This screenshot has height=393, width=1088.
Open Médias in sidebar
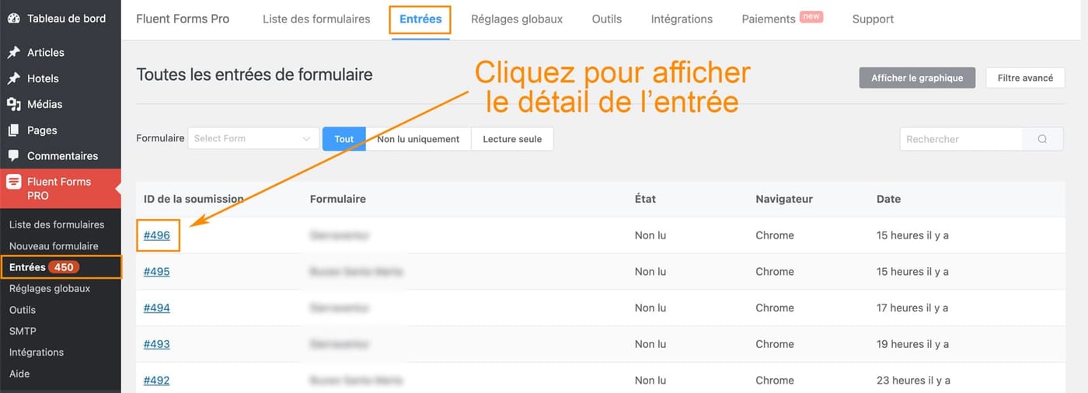(44, 104)
